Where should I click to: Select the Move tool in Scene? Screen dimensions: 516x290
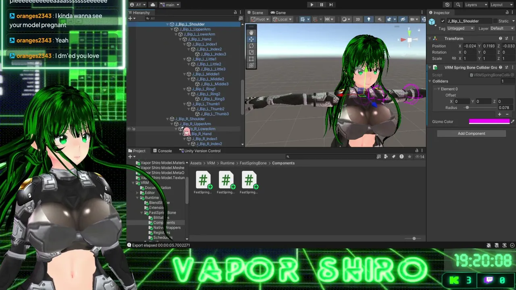coord(251,39)
